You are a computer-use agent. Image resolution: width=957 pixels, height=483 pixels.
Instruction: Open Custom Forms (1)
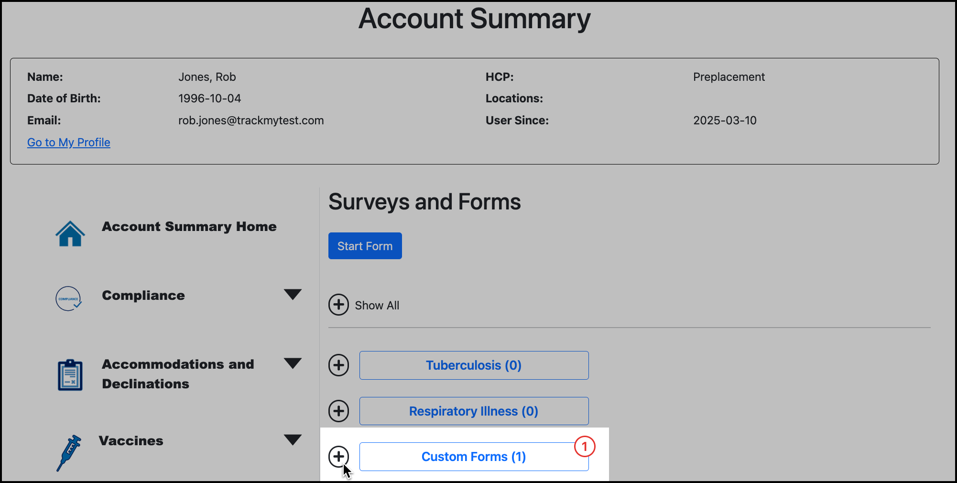tap(473, 457)
